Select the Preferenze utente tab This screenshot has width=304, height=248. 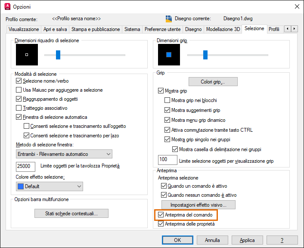coord(162,29)
